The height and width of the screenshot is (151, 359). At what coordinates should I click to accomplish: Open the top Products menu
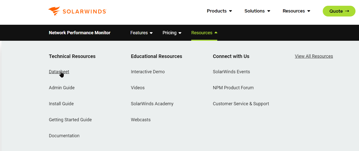click(219, 11)
